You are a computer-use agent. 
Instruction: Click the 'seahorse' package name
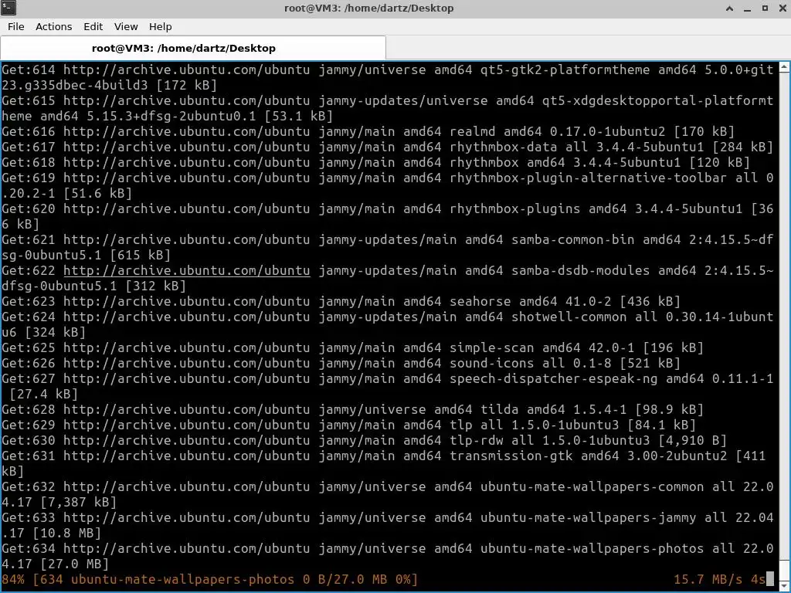click(x=480, y=302)
